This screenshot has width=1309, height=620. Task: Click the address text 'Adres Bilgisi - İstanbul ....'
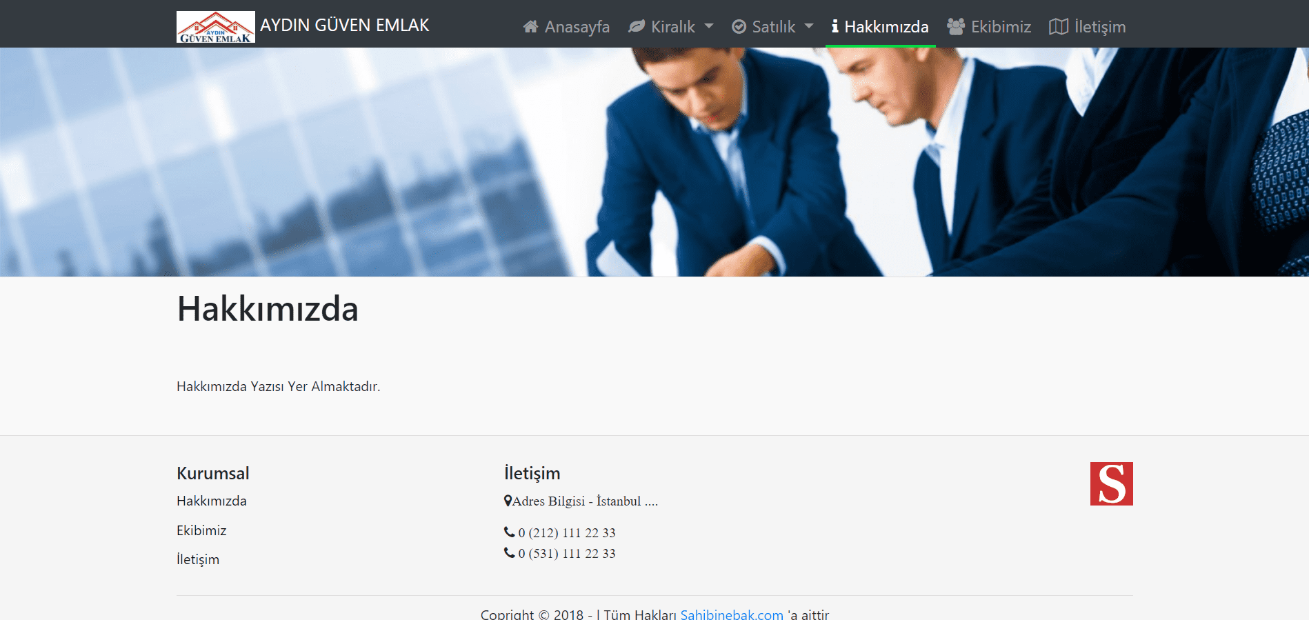[585, 501]
